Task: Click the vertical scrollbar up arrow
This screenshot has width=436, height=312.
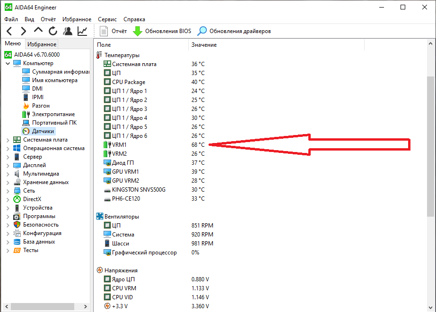Action: [x=430, y=43]
